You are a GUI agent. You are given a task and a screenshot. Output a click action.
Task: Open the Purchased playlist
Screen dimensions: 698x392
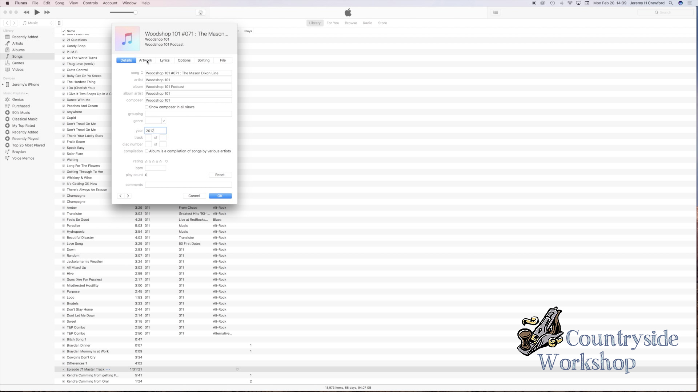(21, 106)
